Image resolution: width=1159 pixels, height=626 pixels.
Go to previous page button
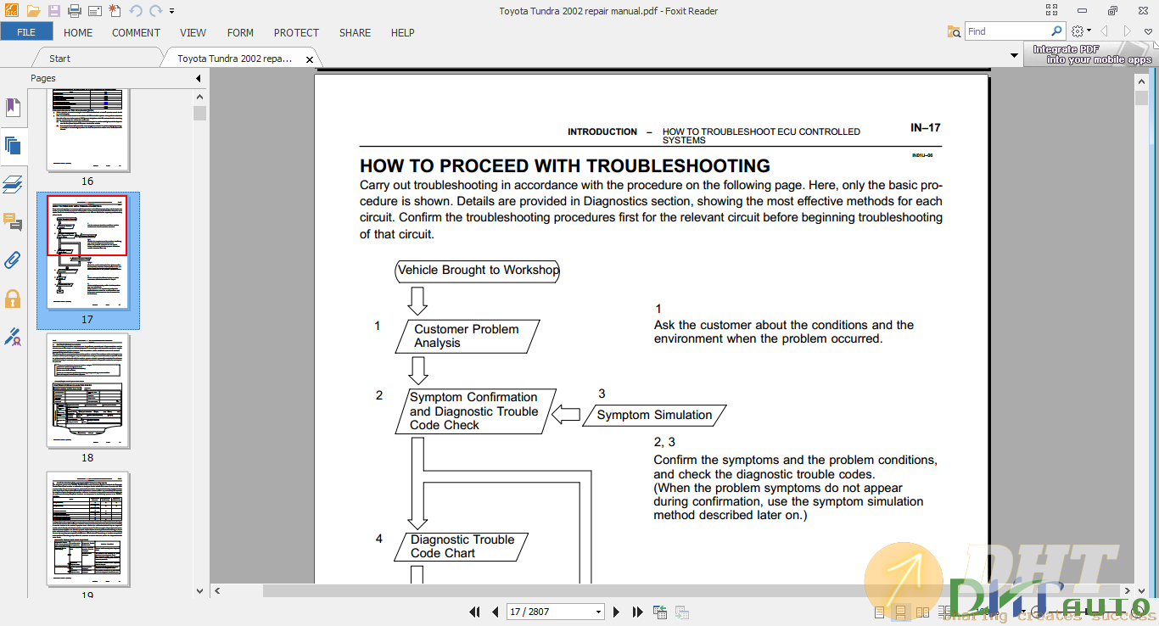click(496, 612)
